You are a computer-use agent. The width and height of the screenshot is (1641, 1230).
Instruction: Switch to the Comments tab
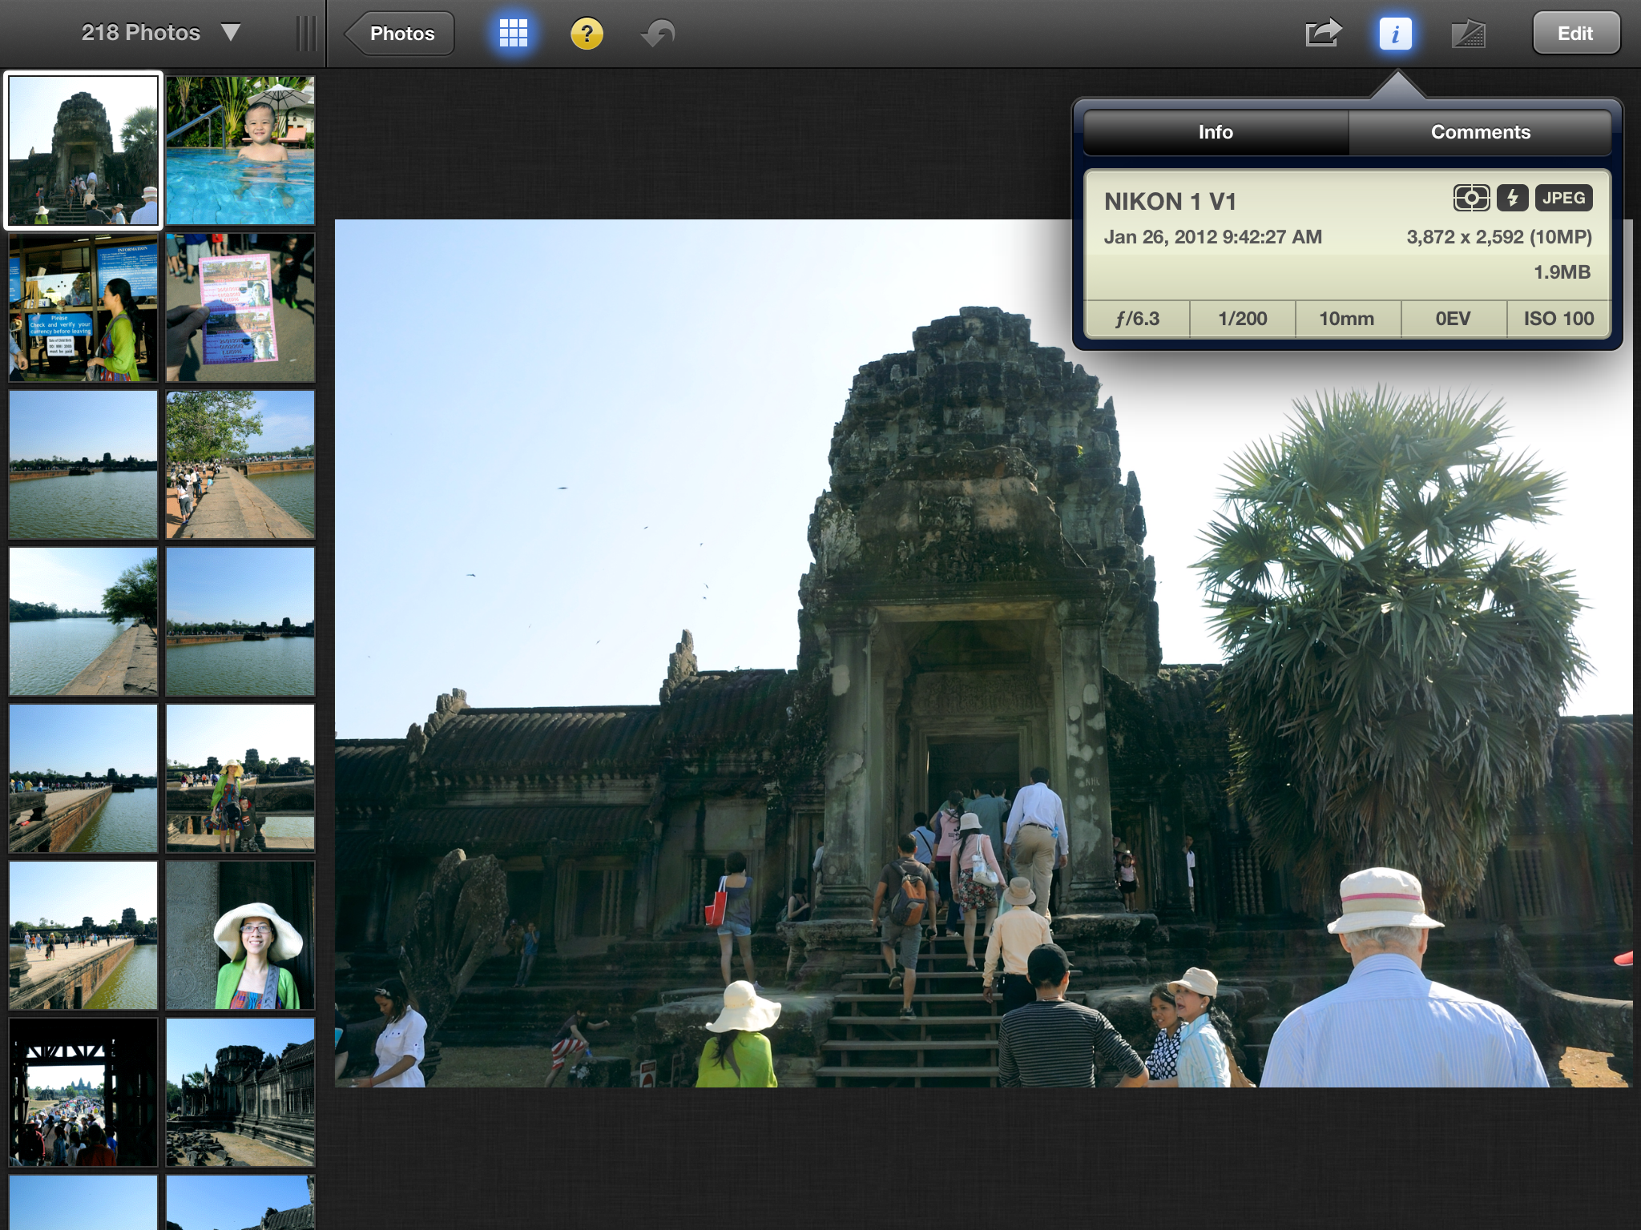click(1480, 132)
